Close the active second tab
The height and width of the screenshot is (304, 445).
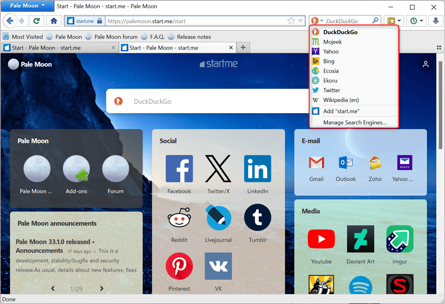(231, 48)
